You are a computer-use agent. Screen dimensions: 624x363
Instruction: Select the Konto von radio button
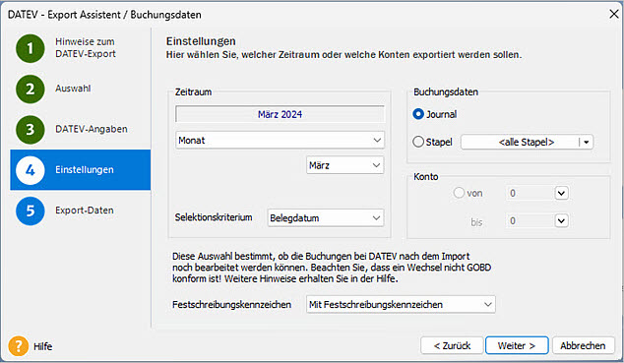pyautogui.click(x=459, y=193)
